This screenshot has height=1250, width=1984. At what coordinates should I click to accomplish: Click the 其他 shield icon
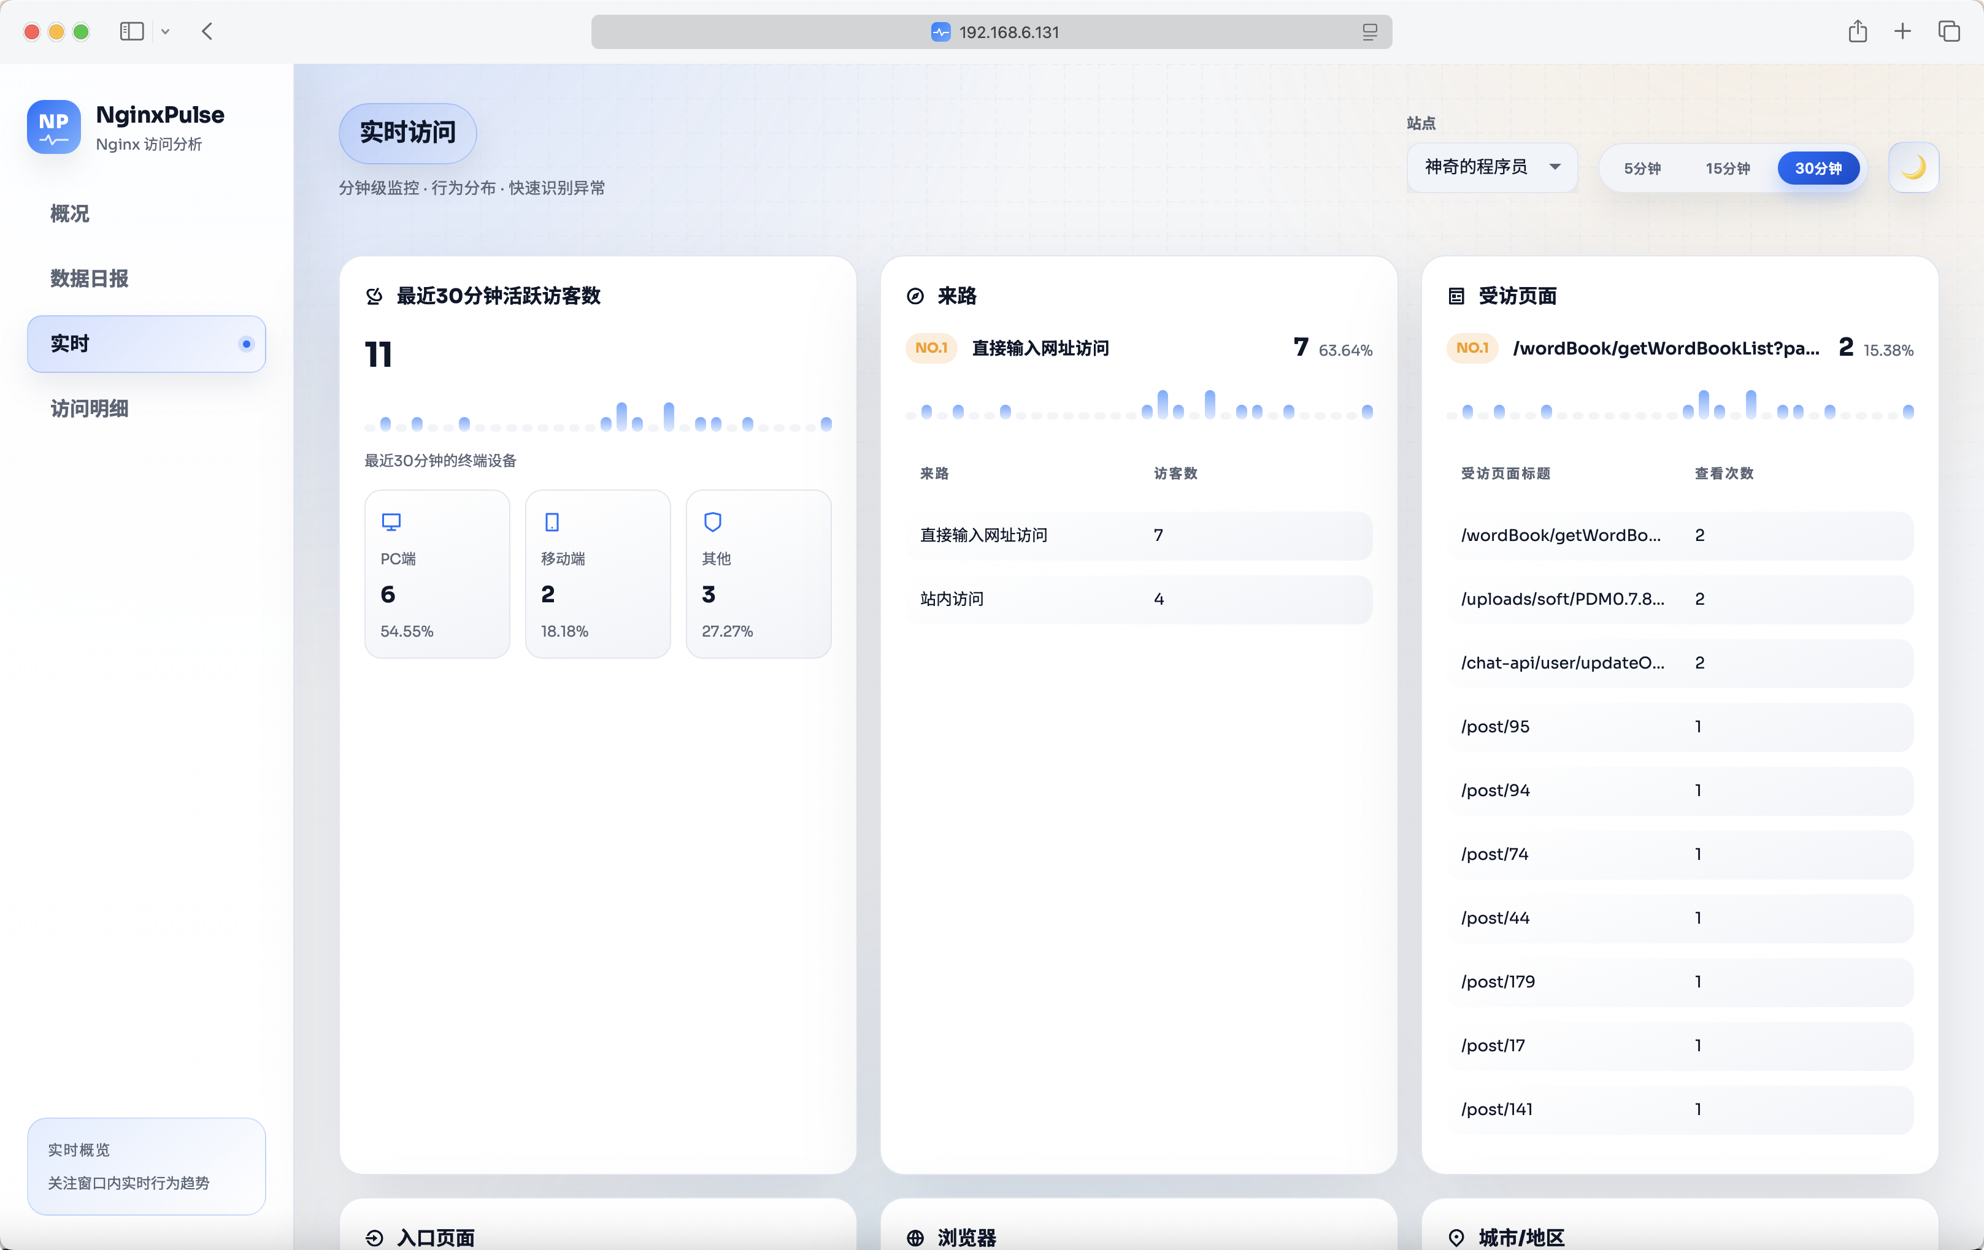(713, 521)
